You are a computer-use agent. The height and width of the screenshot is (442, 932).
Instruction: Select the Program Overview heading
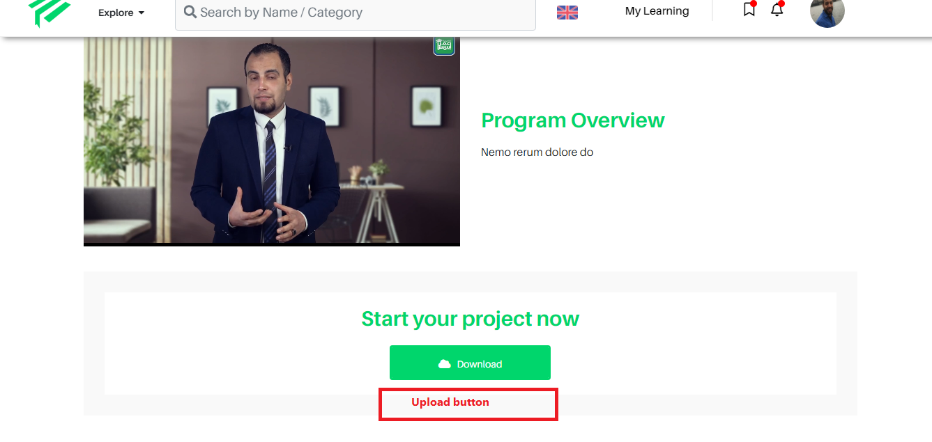pos(572,120)
